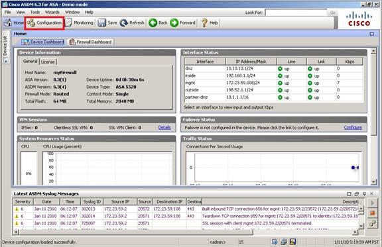Screen dimensions: 382x247
Task: Click the CPU usage 0% gauge
Action: (29, 169)
